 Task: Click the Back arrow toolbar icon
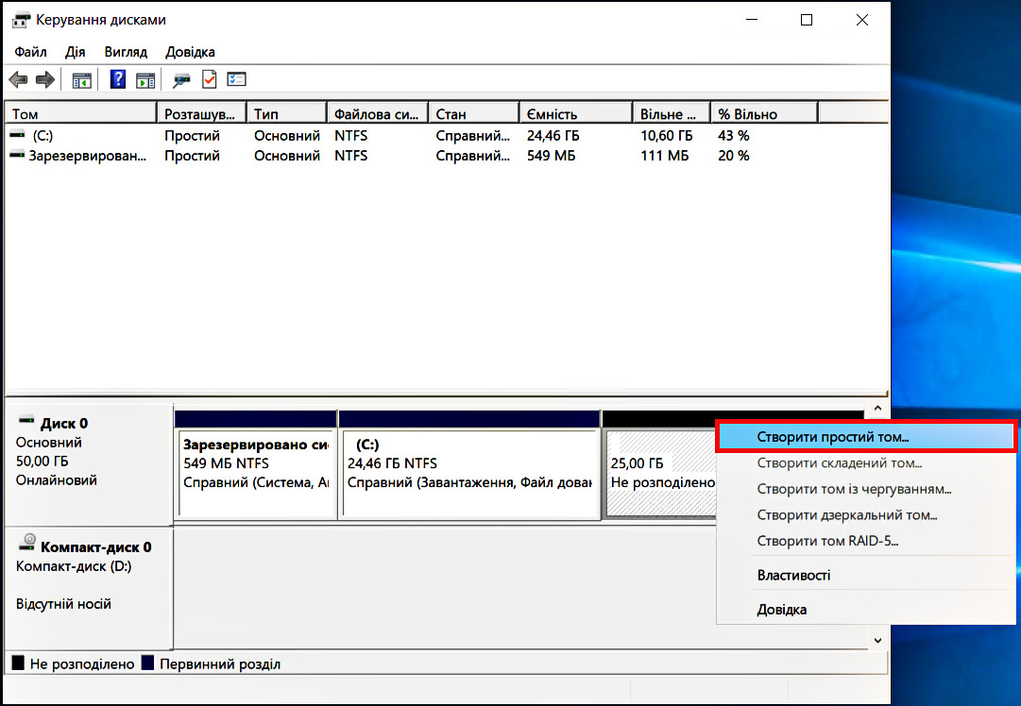18,80
